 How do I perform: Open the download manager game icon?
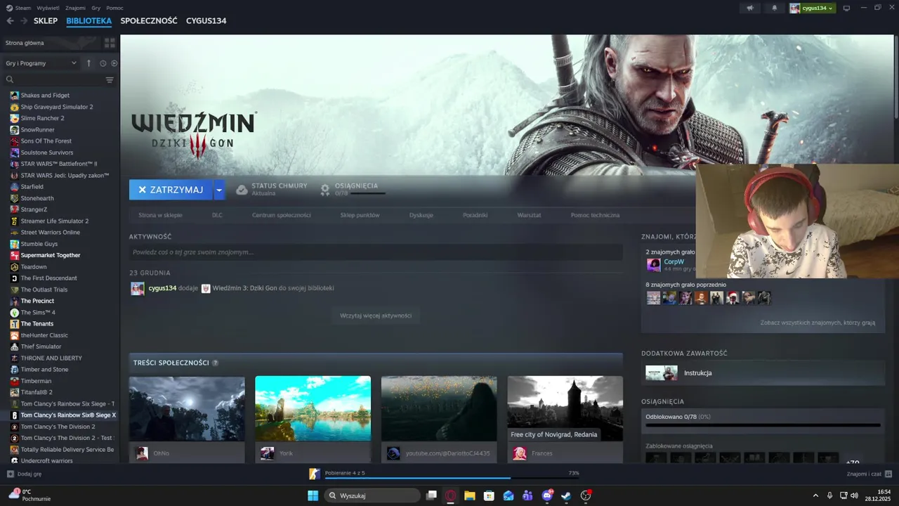click(x=315, y=474)
